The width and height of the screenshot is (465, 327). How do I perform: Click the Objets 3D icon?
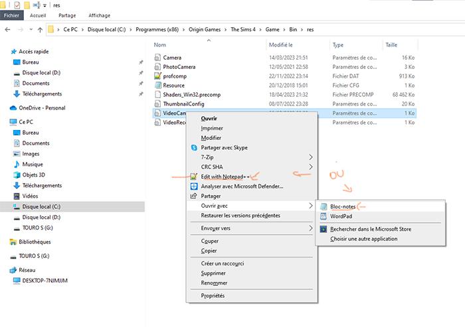point(17,174)
